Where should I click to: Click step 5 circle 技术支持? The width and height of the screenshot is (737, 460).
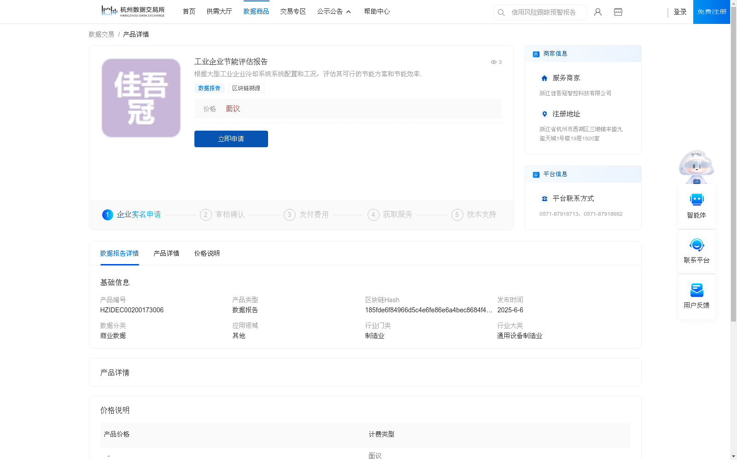coord(457,215)
